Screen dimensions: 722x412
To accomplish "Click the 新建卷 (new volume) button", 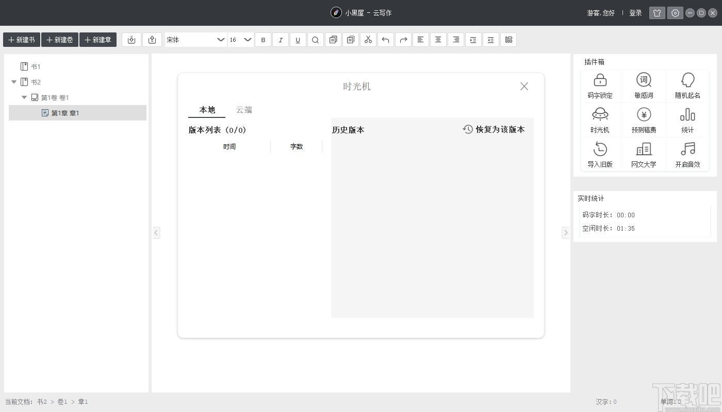I will 60,40.
